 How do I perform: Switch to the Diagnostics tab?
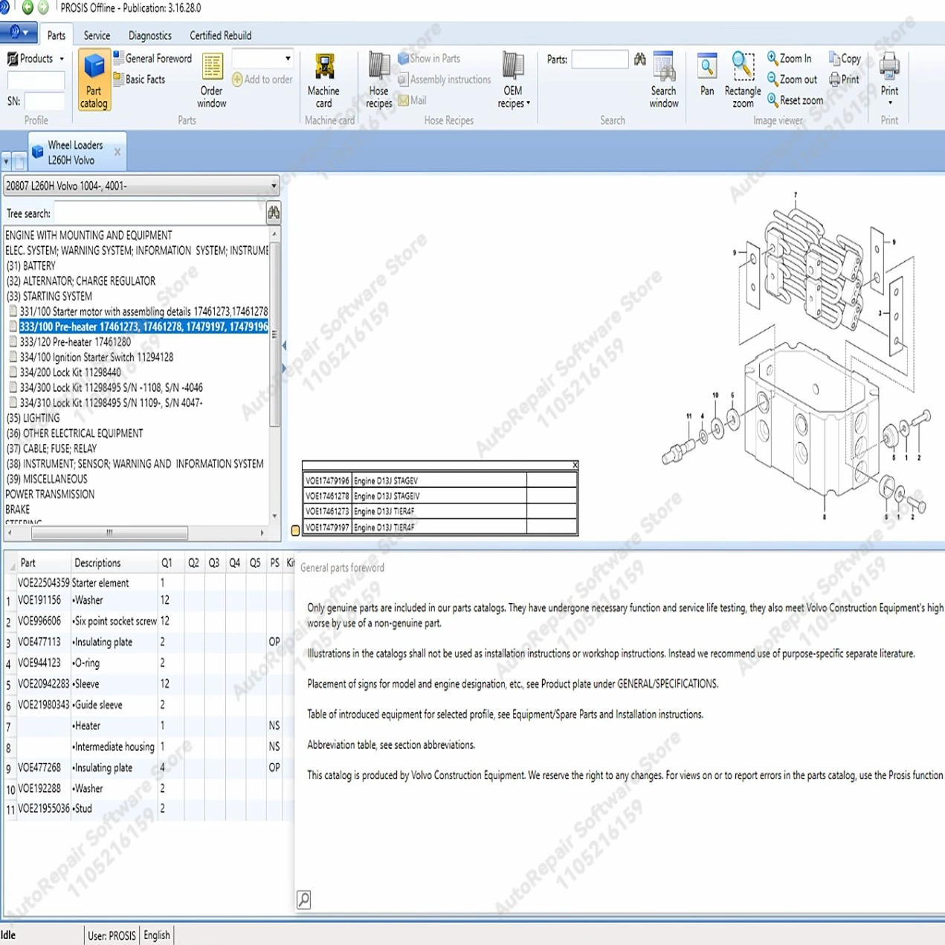tap(149, 35)
